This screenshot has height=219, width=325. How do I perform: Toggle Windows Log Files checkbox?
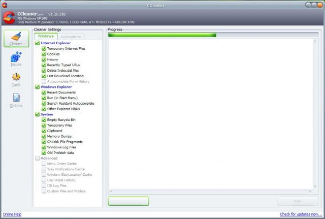[44, 147]
